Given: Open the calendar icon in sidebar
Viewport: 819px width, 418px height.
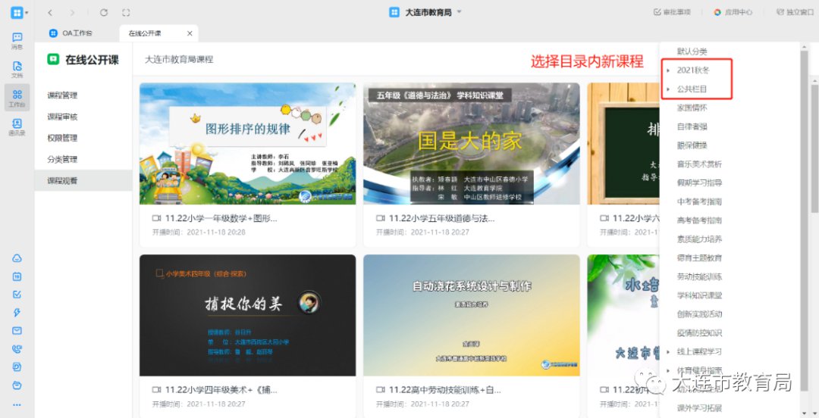Looking at the screenshot, I should pyautogui.click(x=17, y=276).
